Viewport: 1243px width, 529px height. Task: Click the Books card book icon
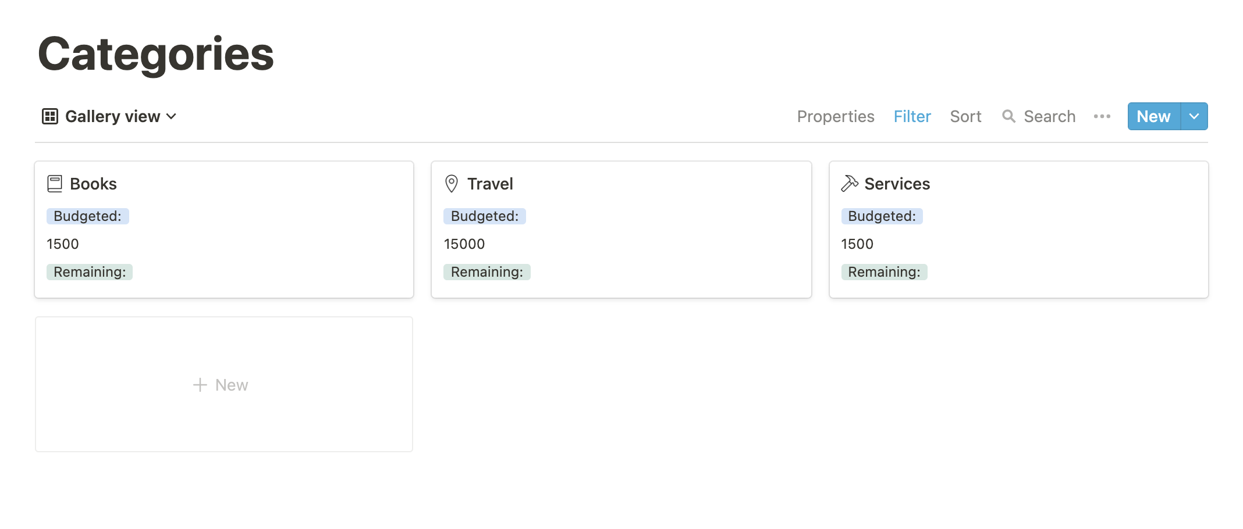55,184
